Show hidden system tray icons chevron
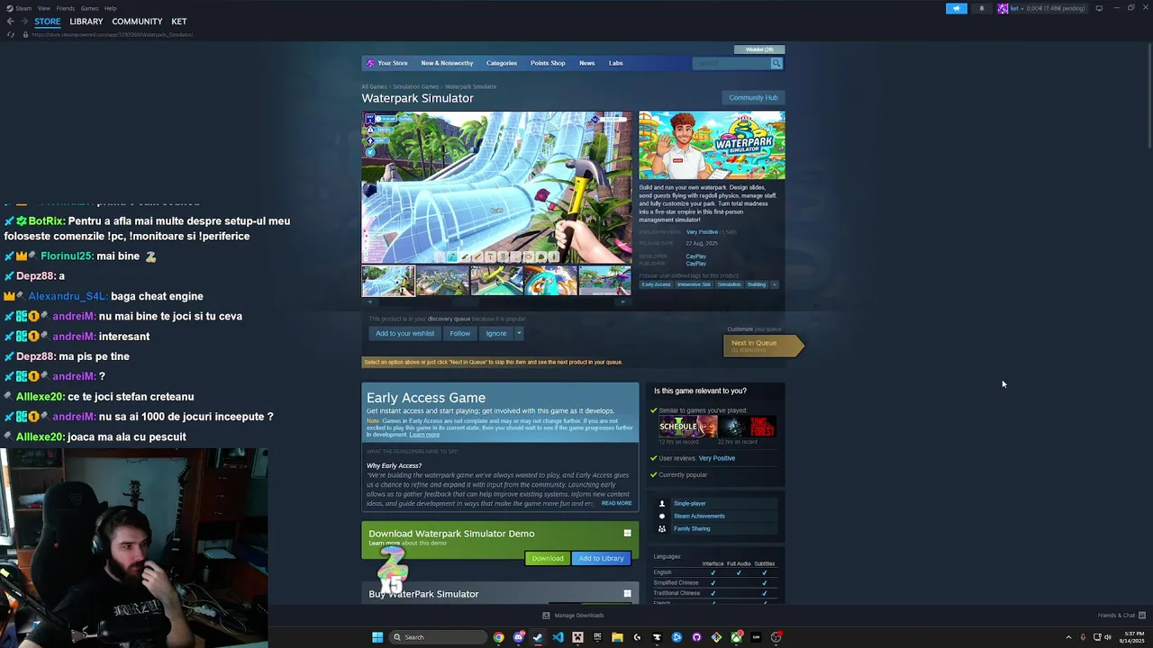 (x=1068, y=637)
